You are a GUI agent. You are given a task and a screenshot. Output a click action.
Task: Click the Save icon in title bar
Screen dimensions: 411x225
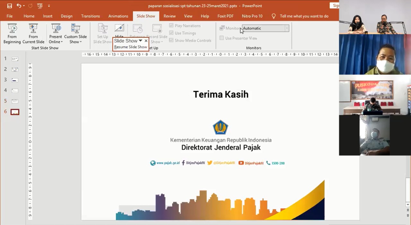(10, 6)
